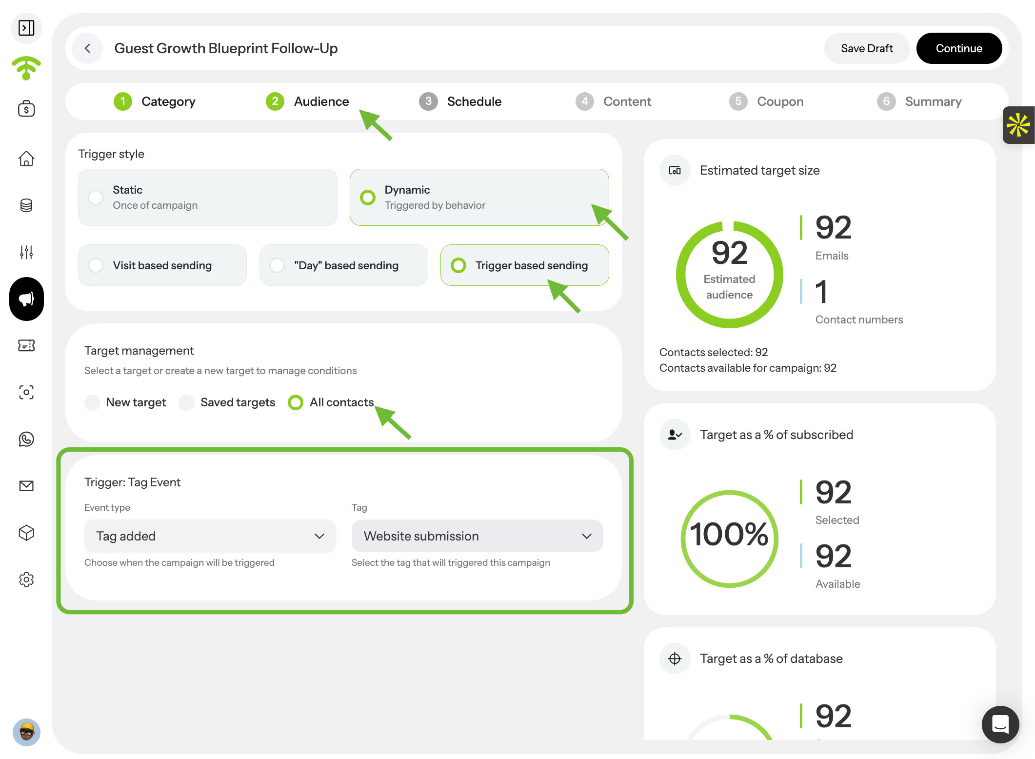Click the 92 Estimated audience donut chart
The width and height of the screenshot is (1035, 759).
point(730,275)
